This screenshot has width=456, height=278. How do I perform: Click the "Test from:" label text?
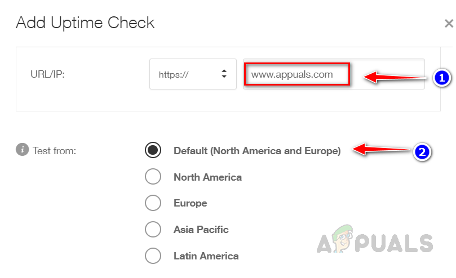click(55, 150)
